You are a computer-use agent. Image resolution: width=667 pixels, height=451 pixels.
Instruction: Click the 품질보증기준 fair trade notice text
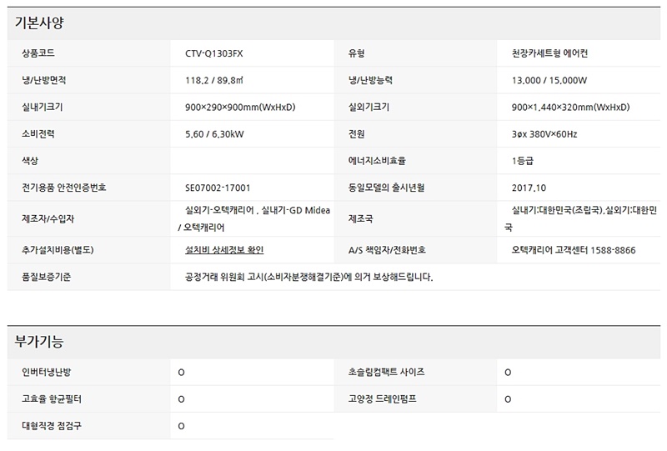(308, 276)
